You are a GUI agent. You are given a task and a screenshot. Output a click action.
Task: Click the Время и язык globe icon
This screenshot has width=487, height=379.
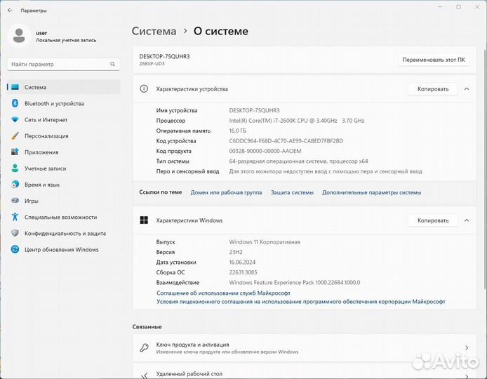(x=15, y=185)
